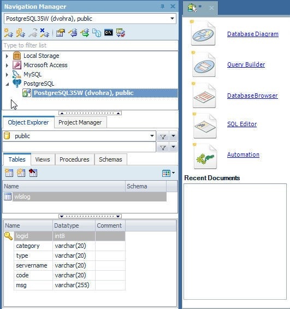The image size is (290, 309).
Task: Click the colored grid view mode icon
Action: pyautogui.click(x=166, y=173)
